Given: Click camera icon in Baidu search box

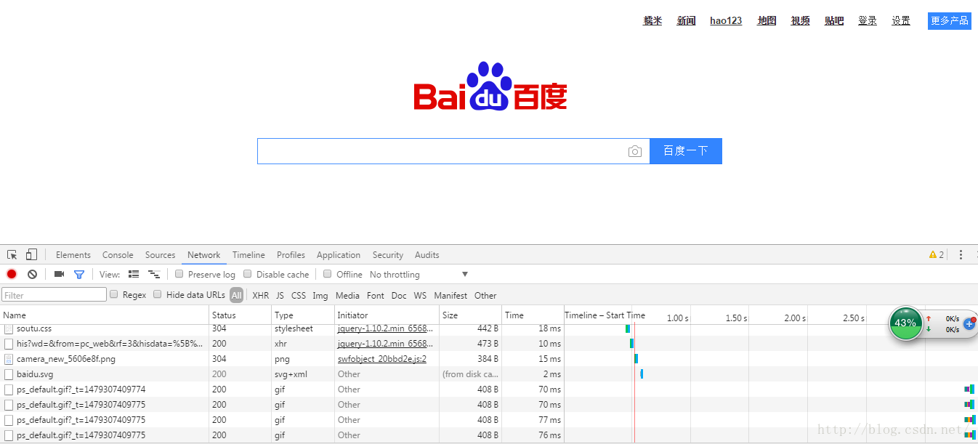Looking at the screenshot, I should click(635, 151).
